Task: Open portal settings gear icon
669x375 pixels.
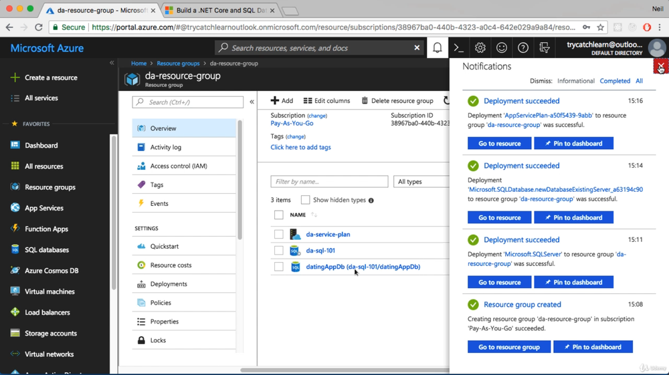Action: click(x=480, y=48)
